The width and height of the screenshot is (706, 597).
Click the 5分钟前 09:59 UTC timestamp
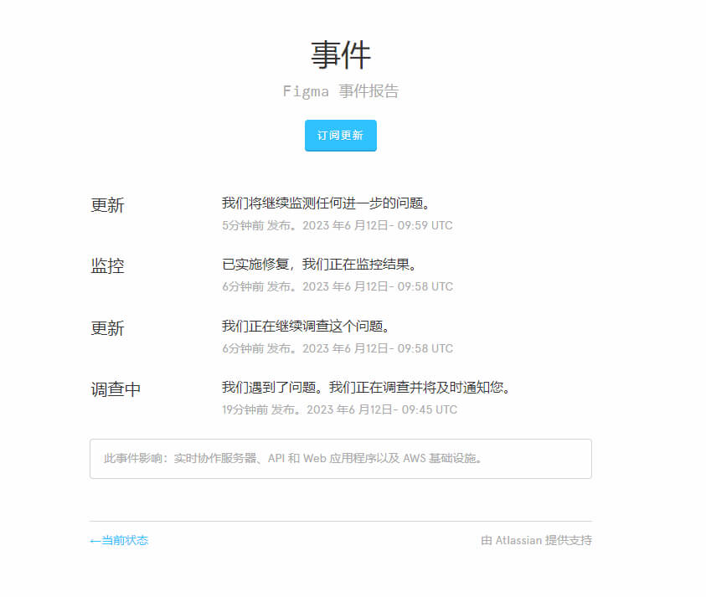(x=337, y=226)
